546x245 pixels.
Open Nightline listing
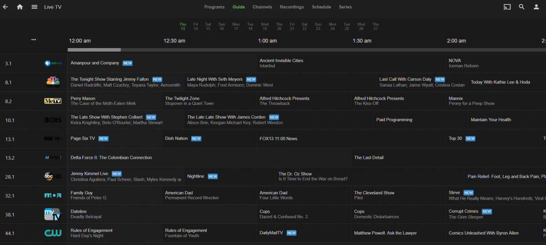230,176
